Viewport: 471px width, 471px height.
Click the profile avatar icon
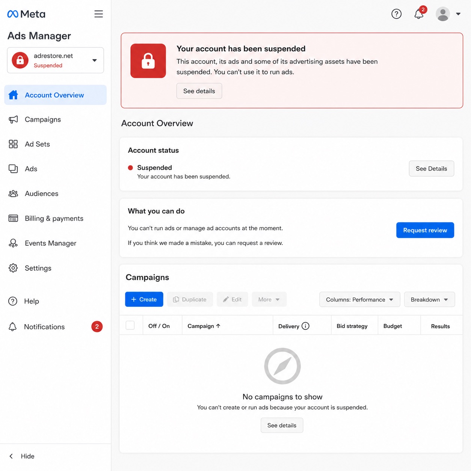pos(443,14)
